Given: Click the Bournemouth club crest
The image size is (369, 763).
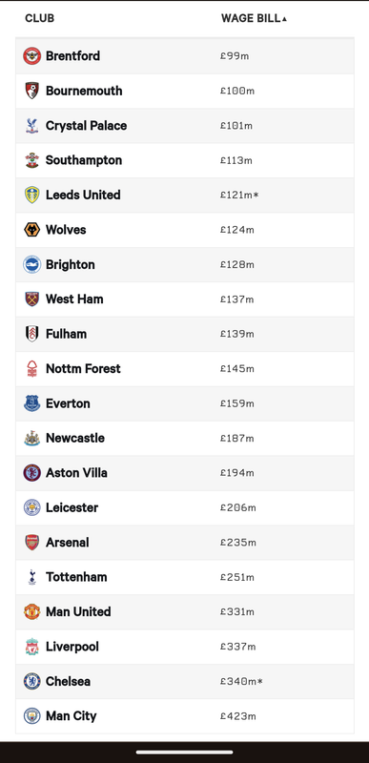Looking at the screenshot, I should point(32,91).
